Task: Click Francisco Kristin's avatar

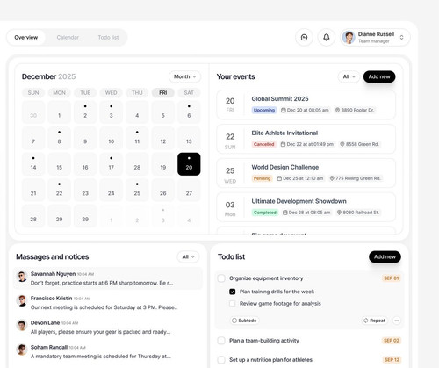Action: 22,301
